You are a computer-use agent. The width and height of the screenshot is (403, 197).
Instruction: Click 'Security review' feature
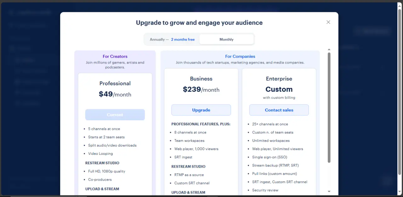pyautogui.click(x=265, y=190)
